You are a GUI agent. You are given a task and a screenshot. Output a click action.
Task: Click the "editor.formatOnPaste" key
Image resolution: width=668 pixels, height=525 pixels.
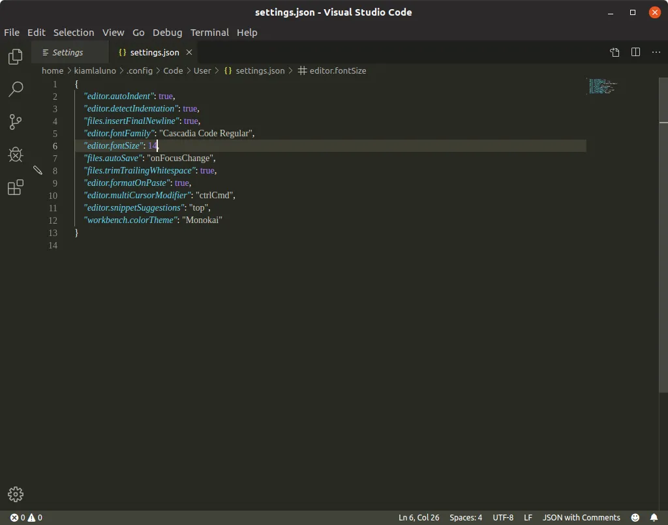point(127,183)
